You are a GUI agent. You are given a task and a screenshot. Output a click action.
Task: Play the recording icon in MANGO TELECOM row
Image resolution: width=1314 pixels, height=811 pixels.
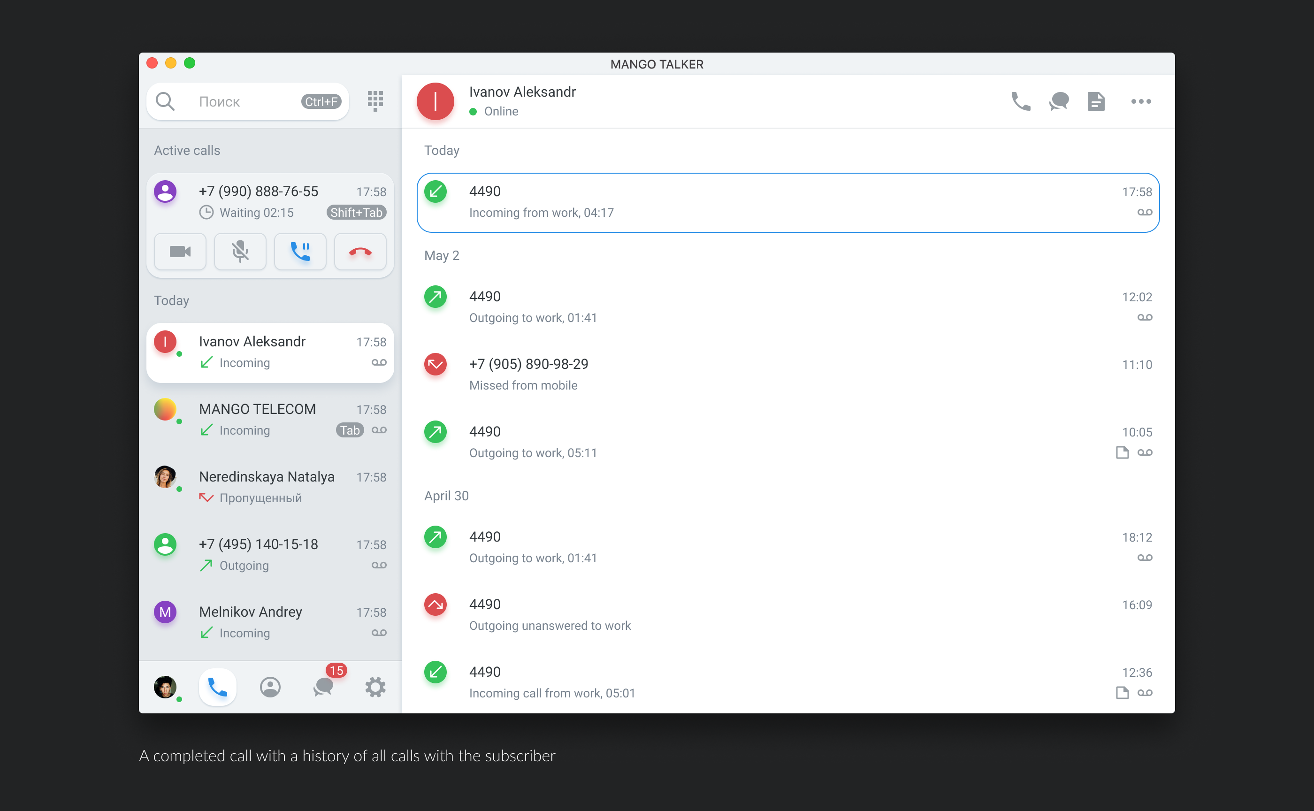click(379, 430)
